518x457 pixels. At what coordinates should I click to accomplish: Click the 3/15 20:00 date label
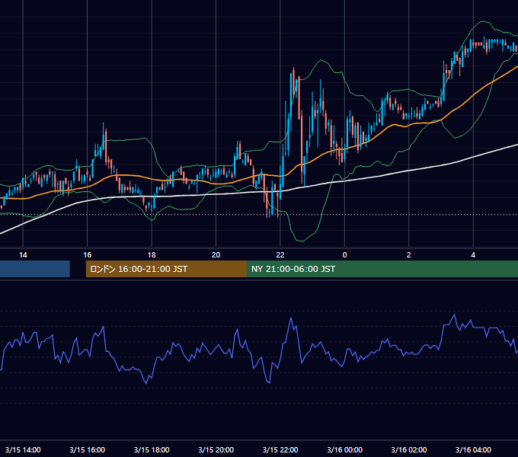pyautogui.click(x=216, y=449)
